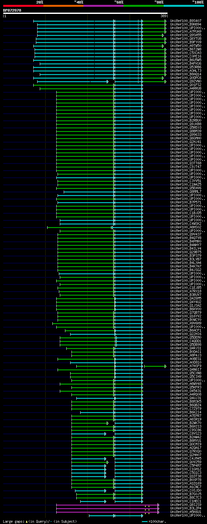
Task: Select the purple ~60% identity legend segment
Action: coord(103,6)
